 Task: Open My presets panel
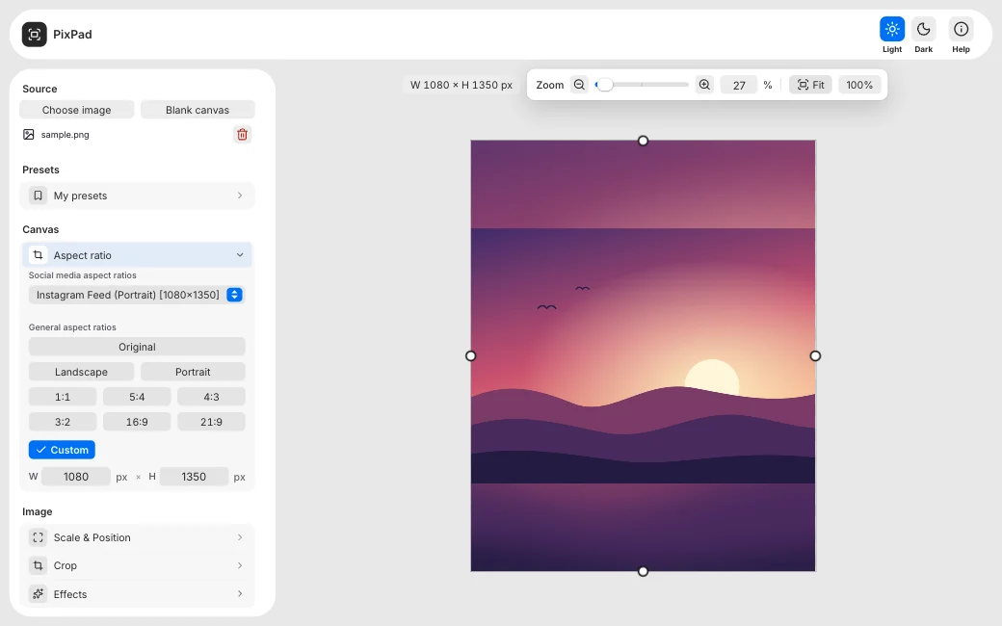(138, 196)
